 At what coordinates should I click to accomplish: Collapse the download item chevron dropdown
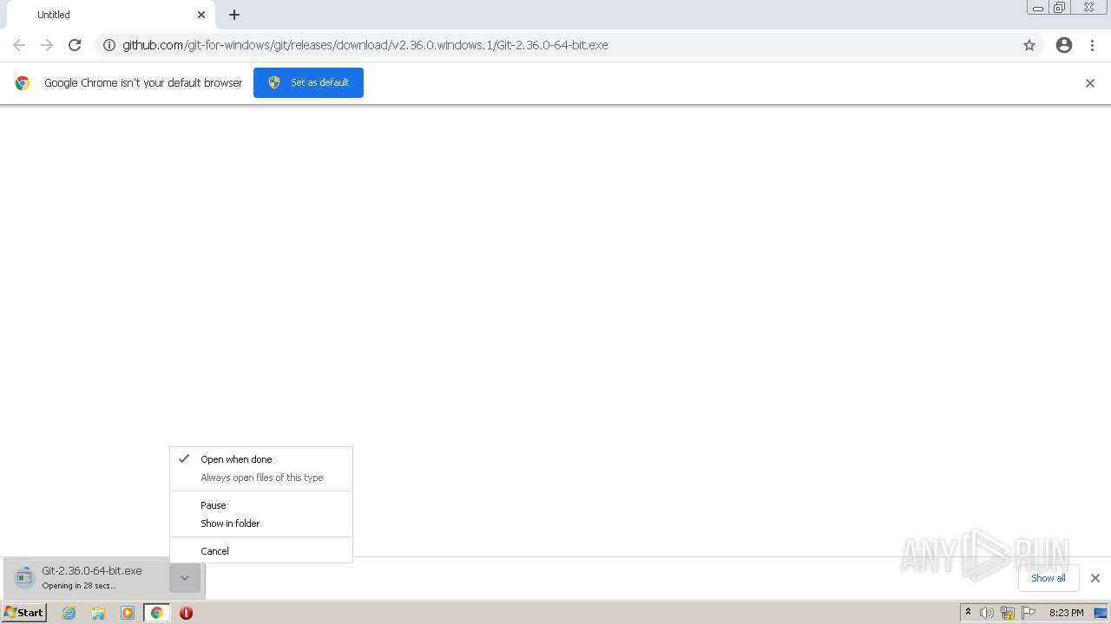185,578
